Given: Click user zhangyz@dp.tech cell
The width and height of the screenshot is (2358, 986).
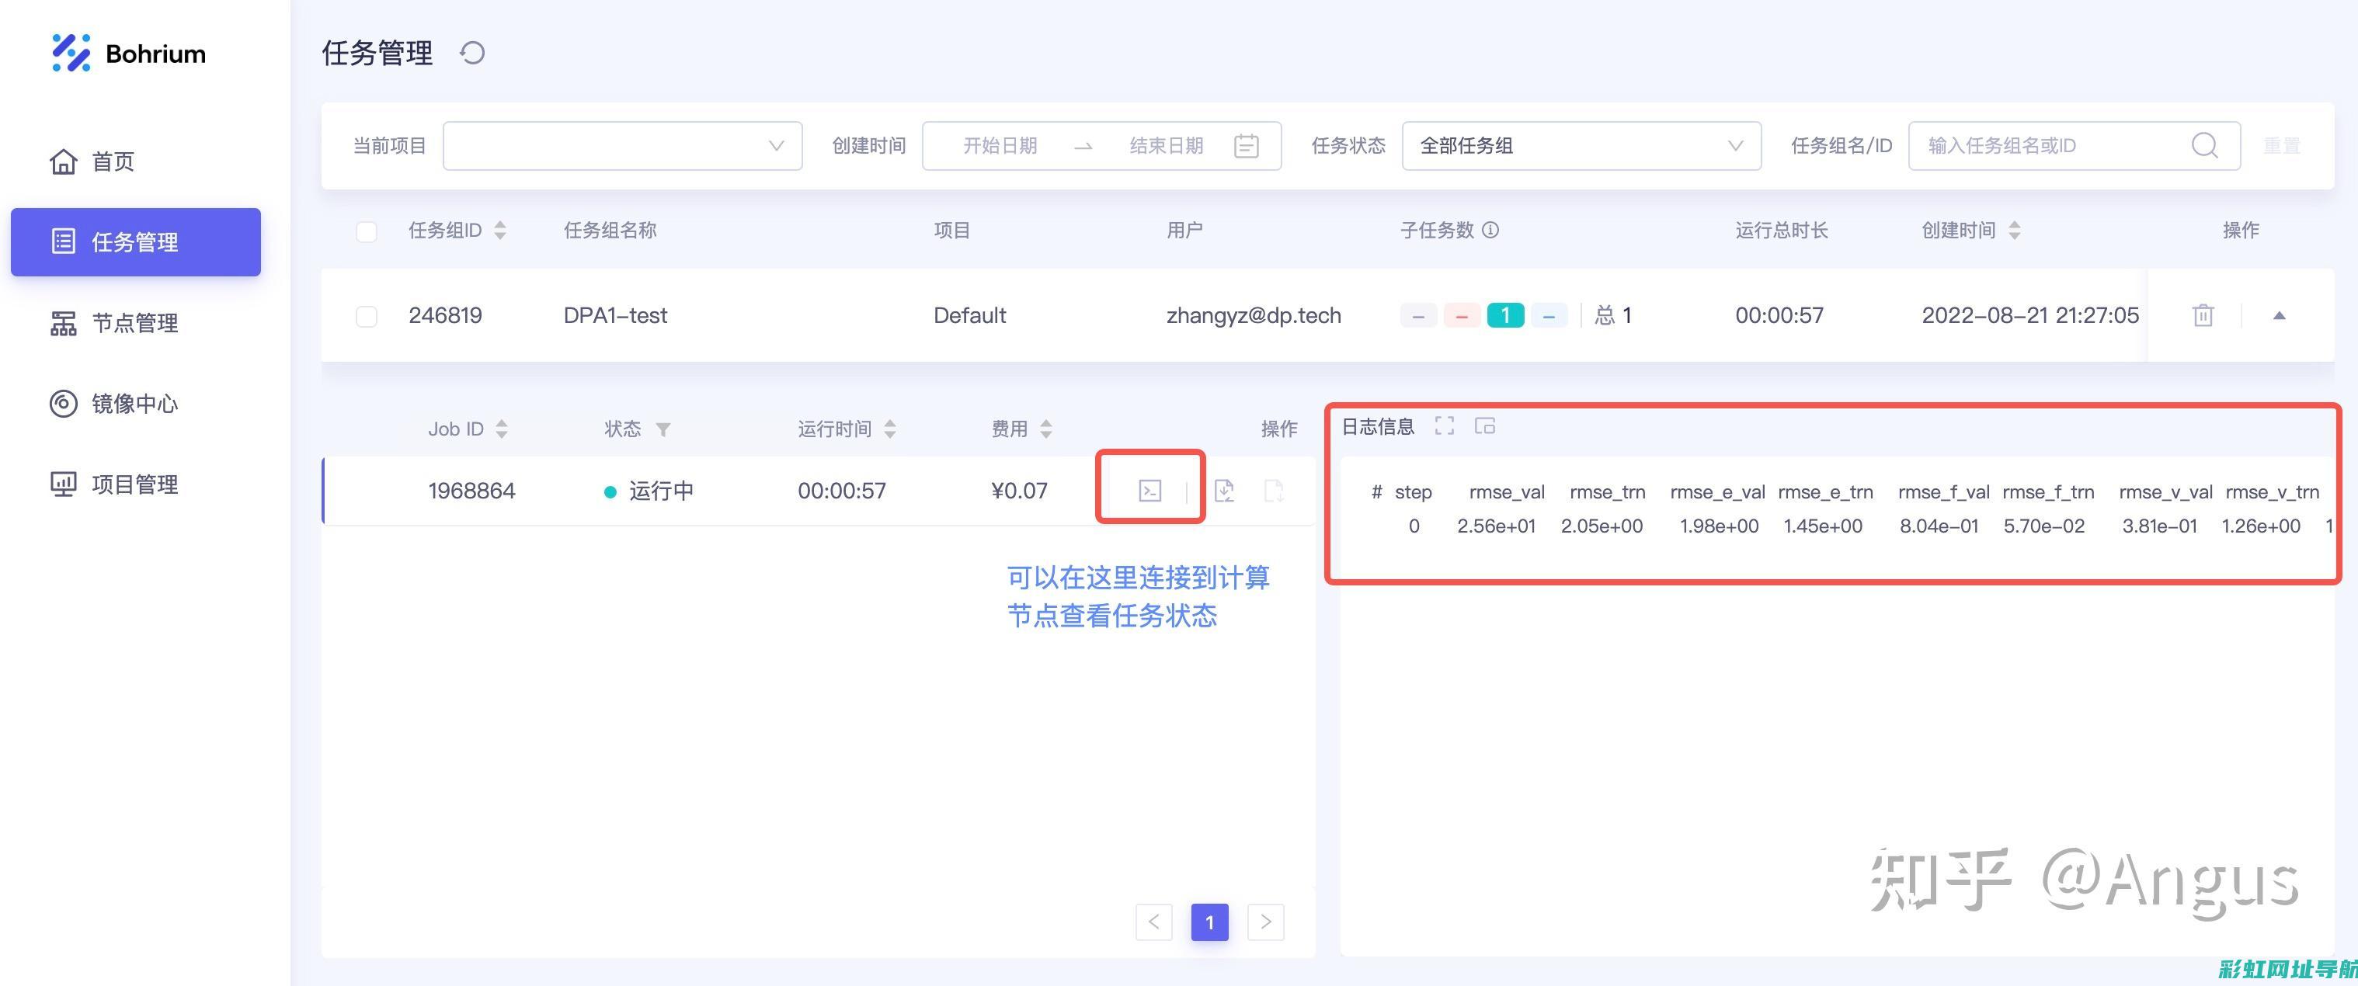Looking at the screenshot, I should 1253,315.
